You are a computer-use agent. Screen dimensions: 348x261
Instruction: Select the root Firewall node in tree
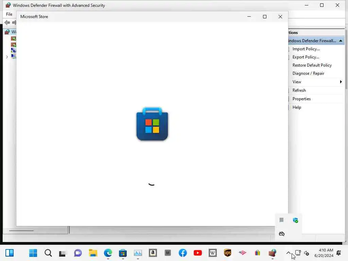pyautogui.click(x=10, y=32)
